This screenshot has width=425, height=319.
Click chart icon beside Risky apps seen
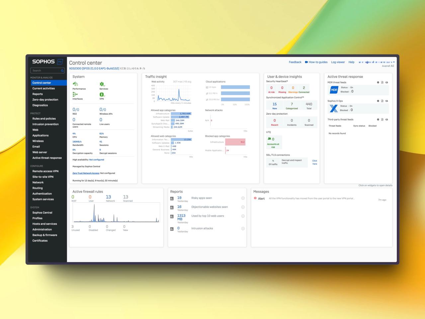click(x=172, y=199)
